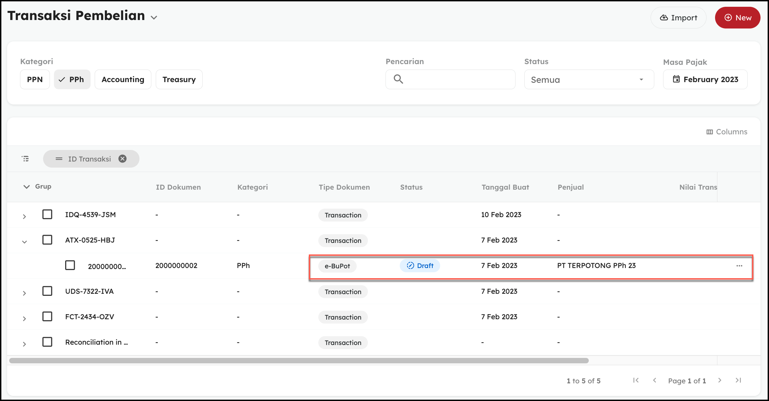Select the Accounting category filter
The height and width of the screenshot is (401, 769).
tap(123, 79)
